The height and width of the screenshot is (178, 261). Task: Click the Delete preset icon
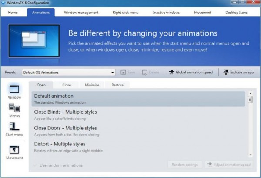pyautogui.click(x=144, y=73)
